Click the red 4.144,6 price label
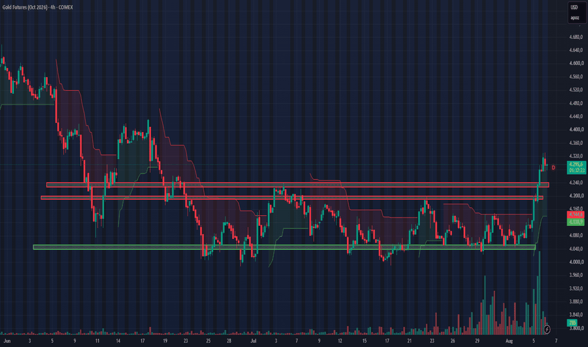Viewport: 588px width, 347px height. pyautogui.click(x=576, y=215)
